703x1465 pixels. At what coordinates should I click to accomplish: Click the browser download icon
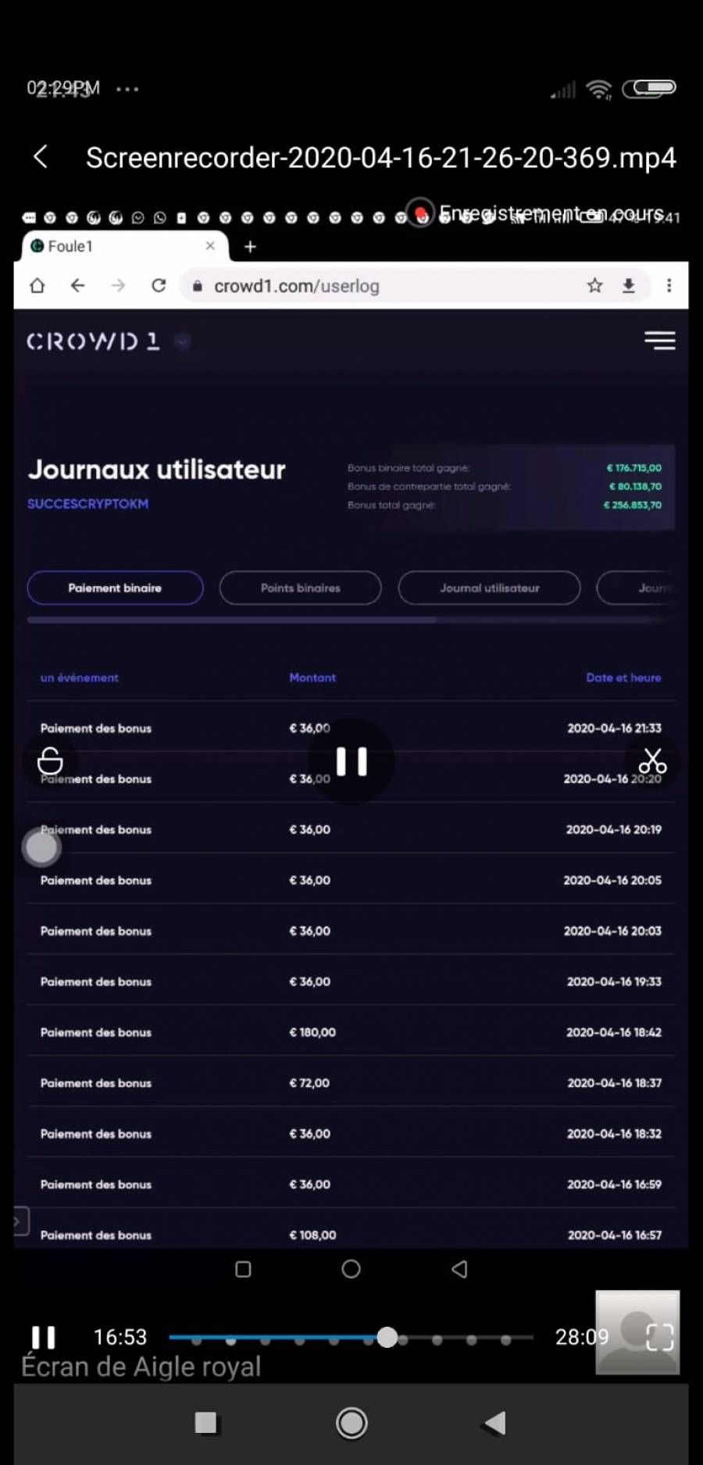[x=629, y=285]
